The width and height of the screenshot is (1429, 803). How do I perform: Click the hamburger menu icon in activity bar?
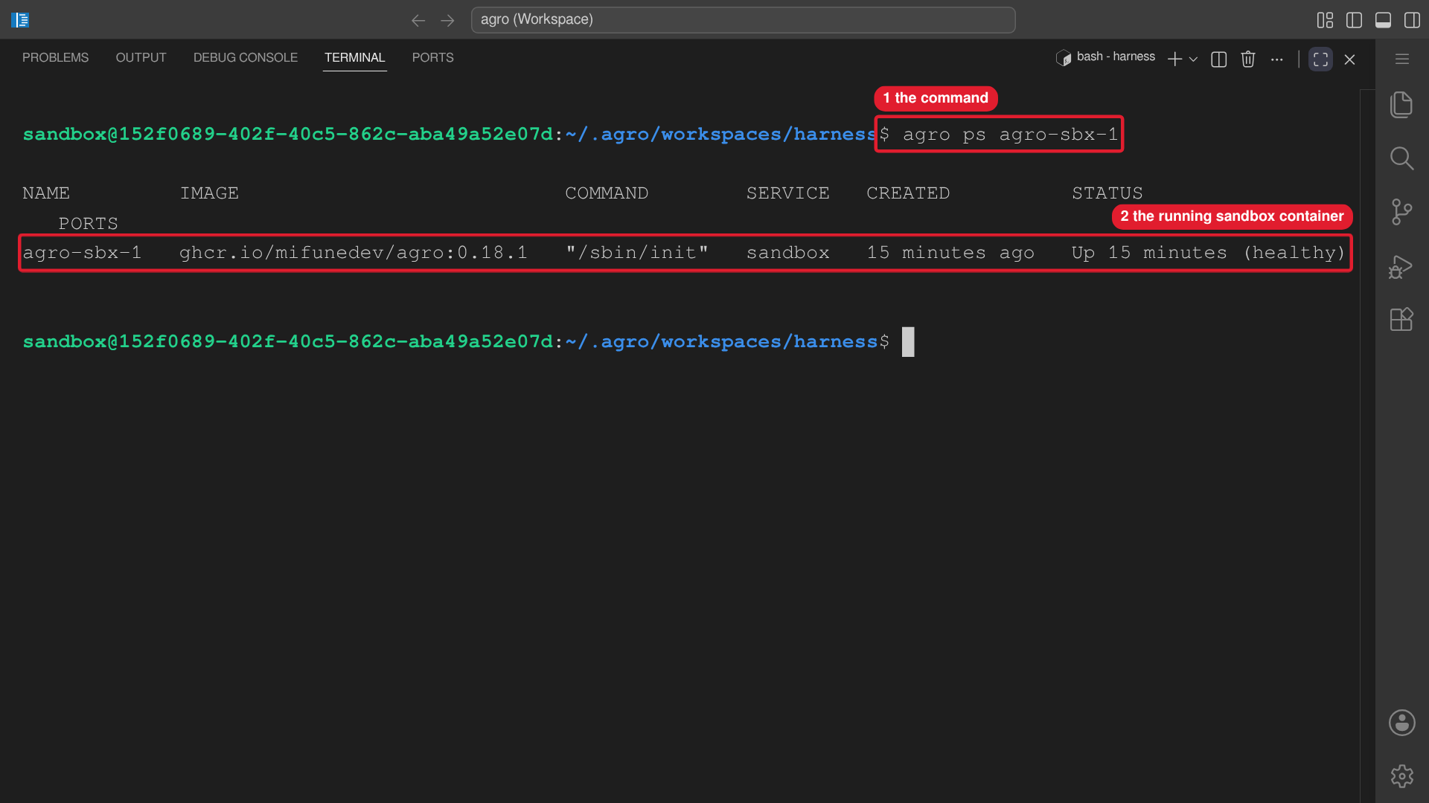[1402, 59]
